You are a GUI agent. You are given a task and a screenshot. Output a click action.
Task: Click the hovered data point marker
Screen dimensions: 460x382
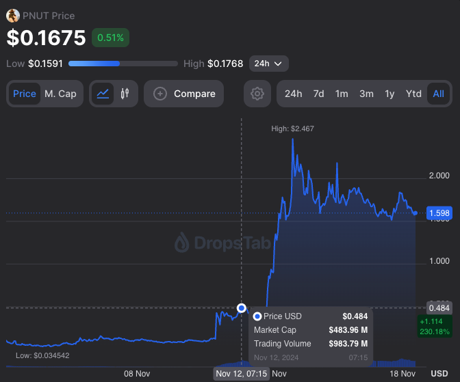242,308
